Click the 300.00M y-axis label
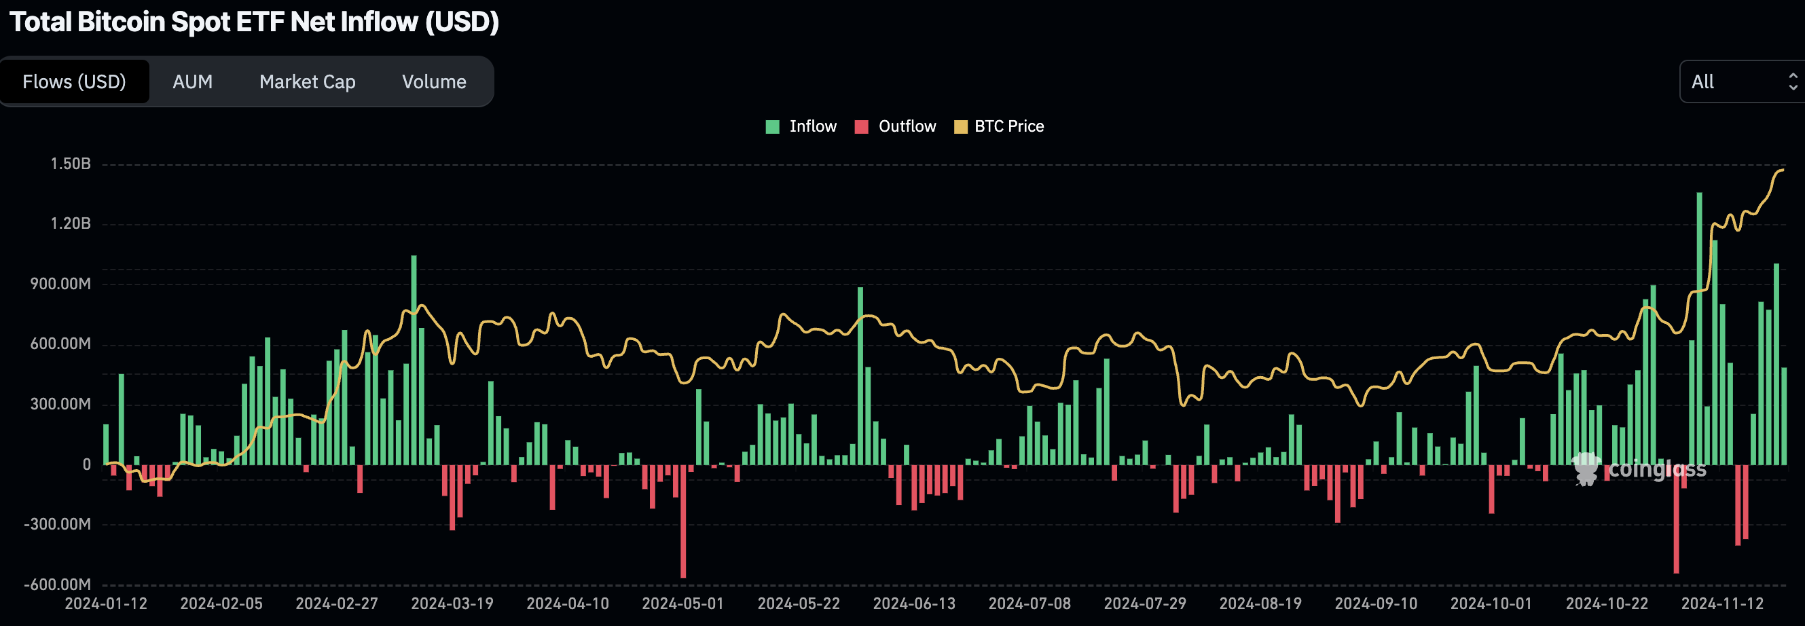1805x626 pixels. [60, 404]
